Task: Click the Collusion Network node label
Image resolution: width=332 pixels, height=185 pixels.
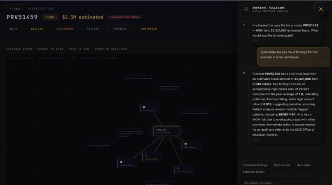Action: (184, 172)
